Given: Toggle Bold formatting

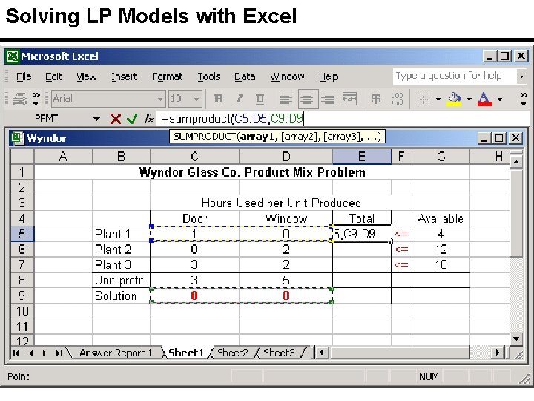Looking at the screenshot, I should [x=218, y=100].
